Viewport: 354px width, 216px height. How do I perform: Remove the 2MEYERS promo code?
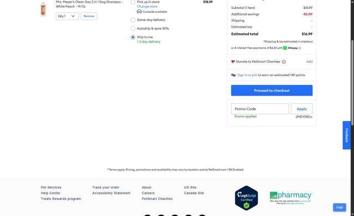pyautogui.click(x=311, y=117)
